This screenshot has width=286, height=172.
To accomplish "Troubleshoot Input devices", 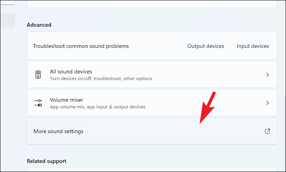I will [253, 46].
